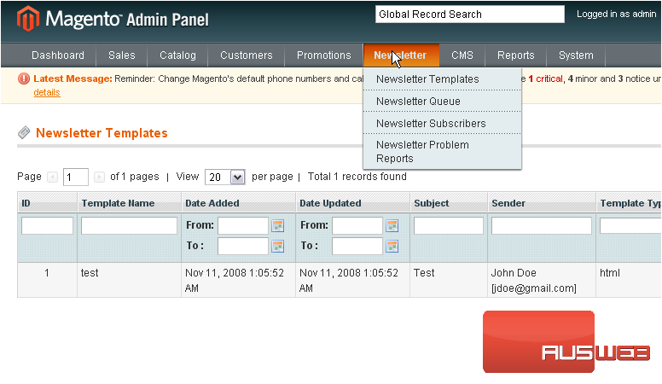Image resolution: width=662 pixels, height=384 pixels.
Task: Click the '1 critical' message count
Action: [545, 79]
